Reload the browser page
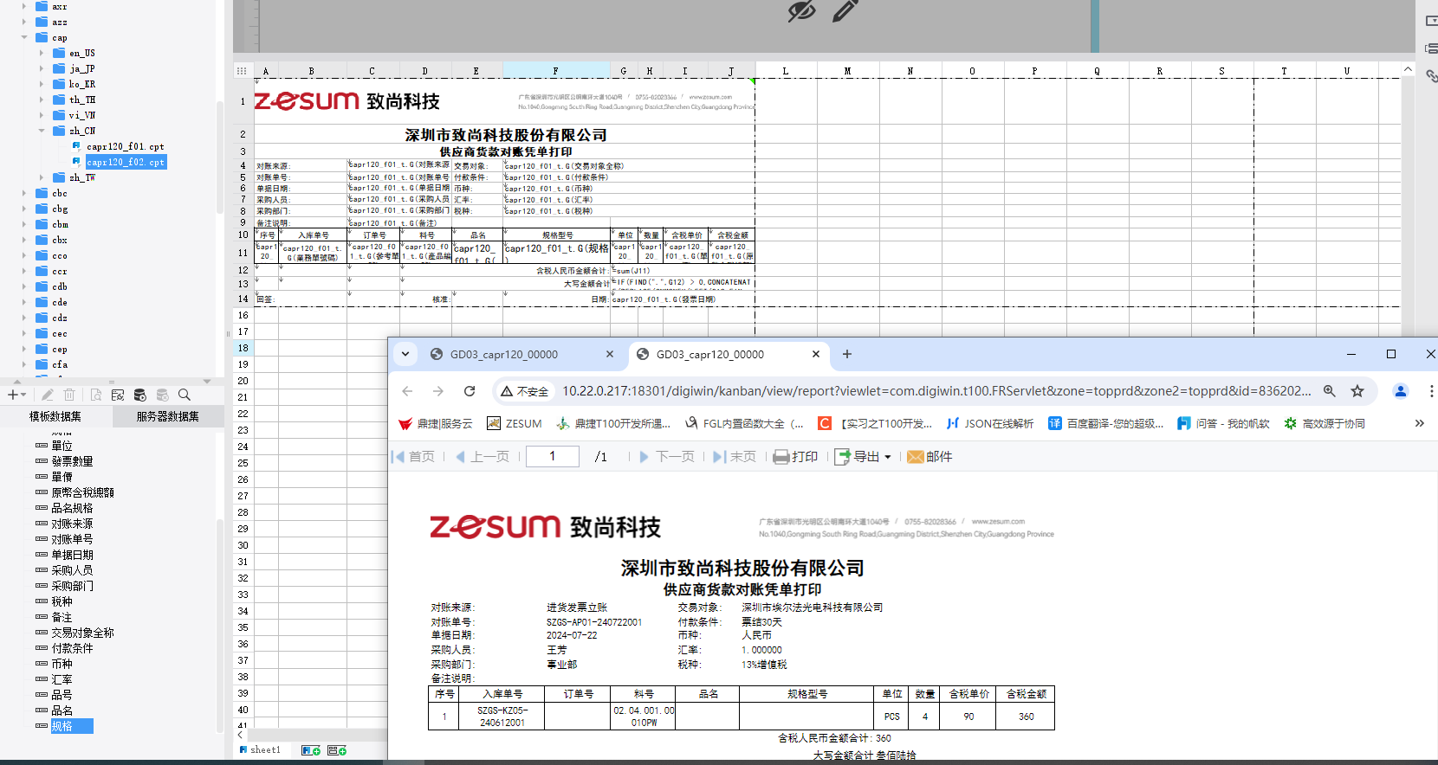Viewport: 1438px width, 765px height. pos(470,391)
